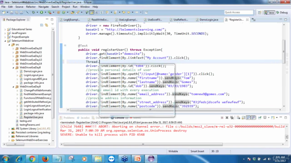291x163 pixels.
Task: Click Remove Launch X icon in Console
Action: [227, 118]
